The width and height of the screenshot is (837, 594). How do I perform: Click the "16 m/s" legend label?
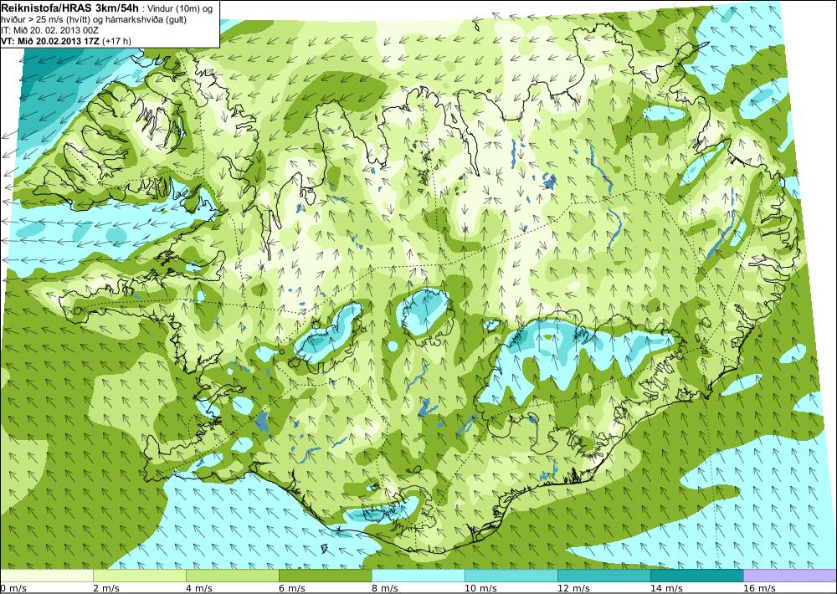pos(759,588)
